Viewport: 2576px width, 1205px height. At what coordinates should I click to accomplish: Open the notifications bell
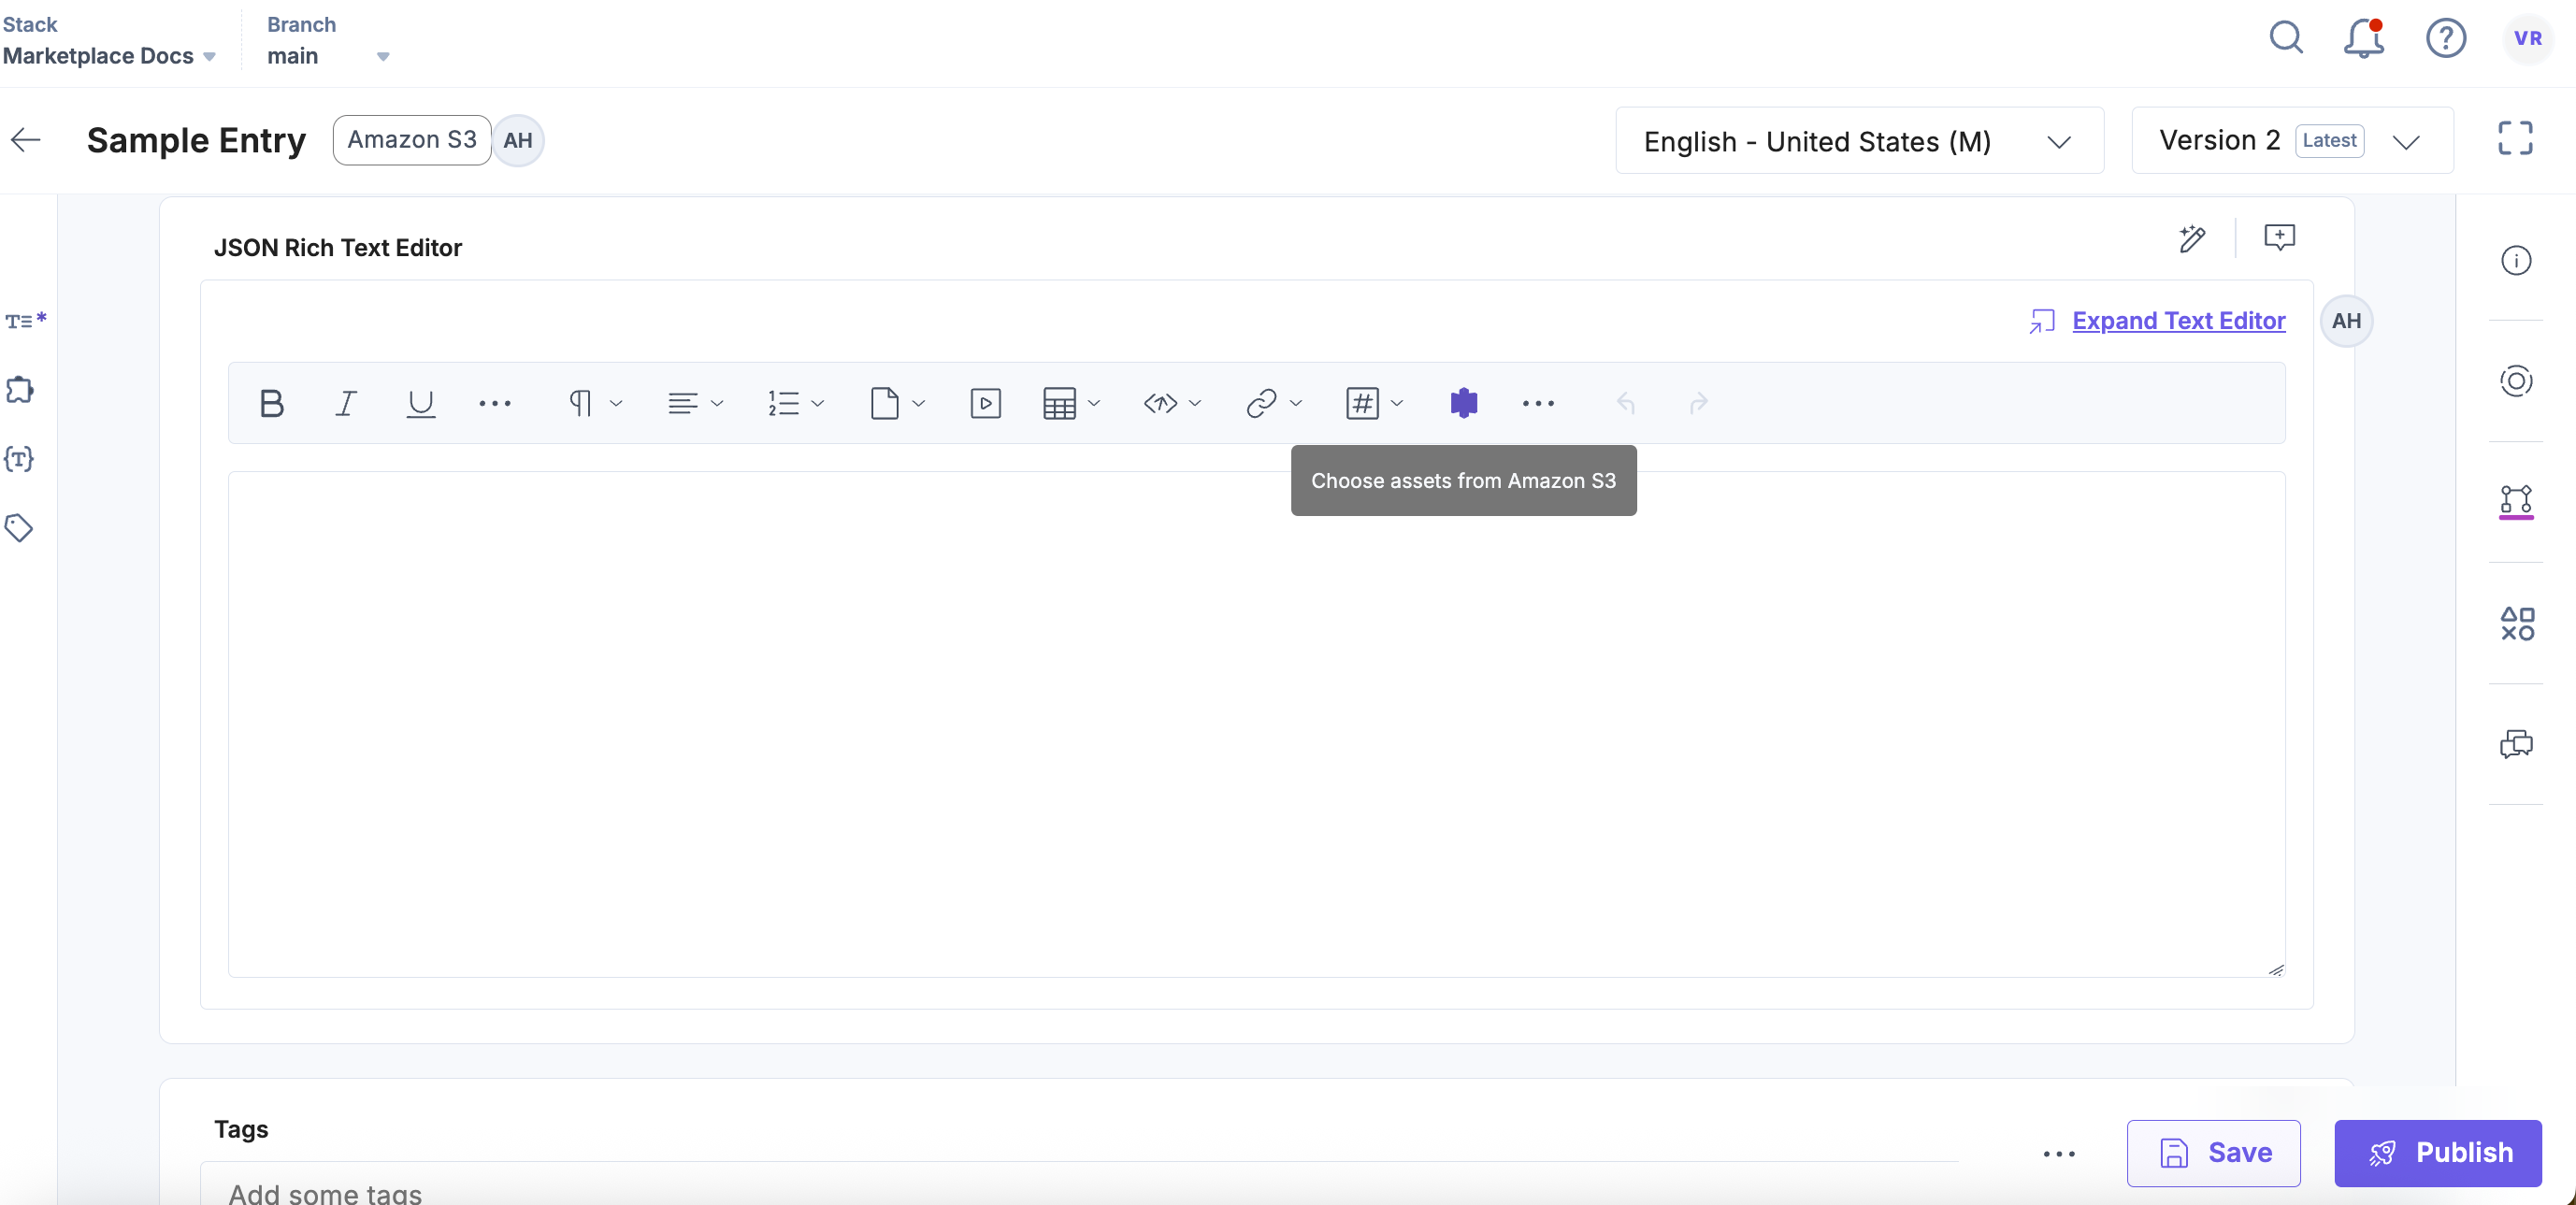click(x=2363, y=39)
